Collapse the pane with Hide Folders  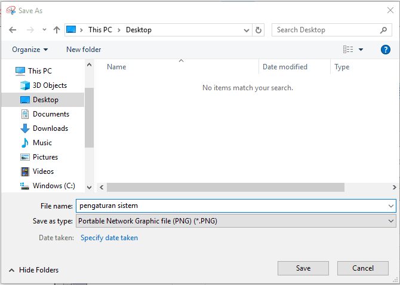(33, 270)
